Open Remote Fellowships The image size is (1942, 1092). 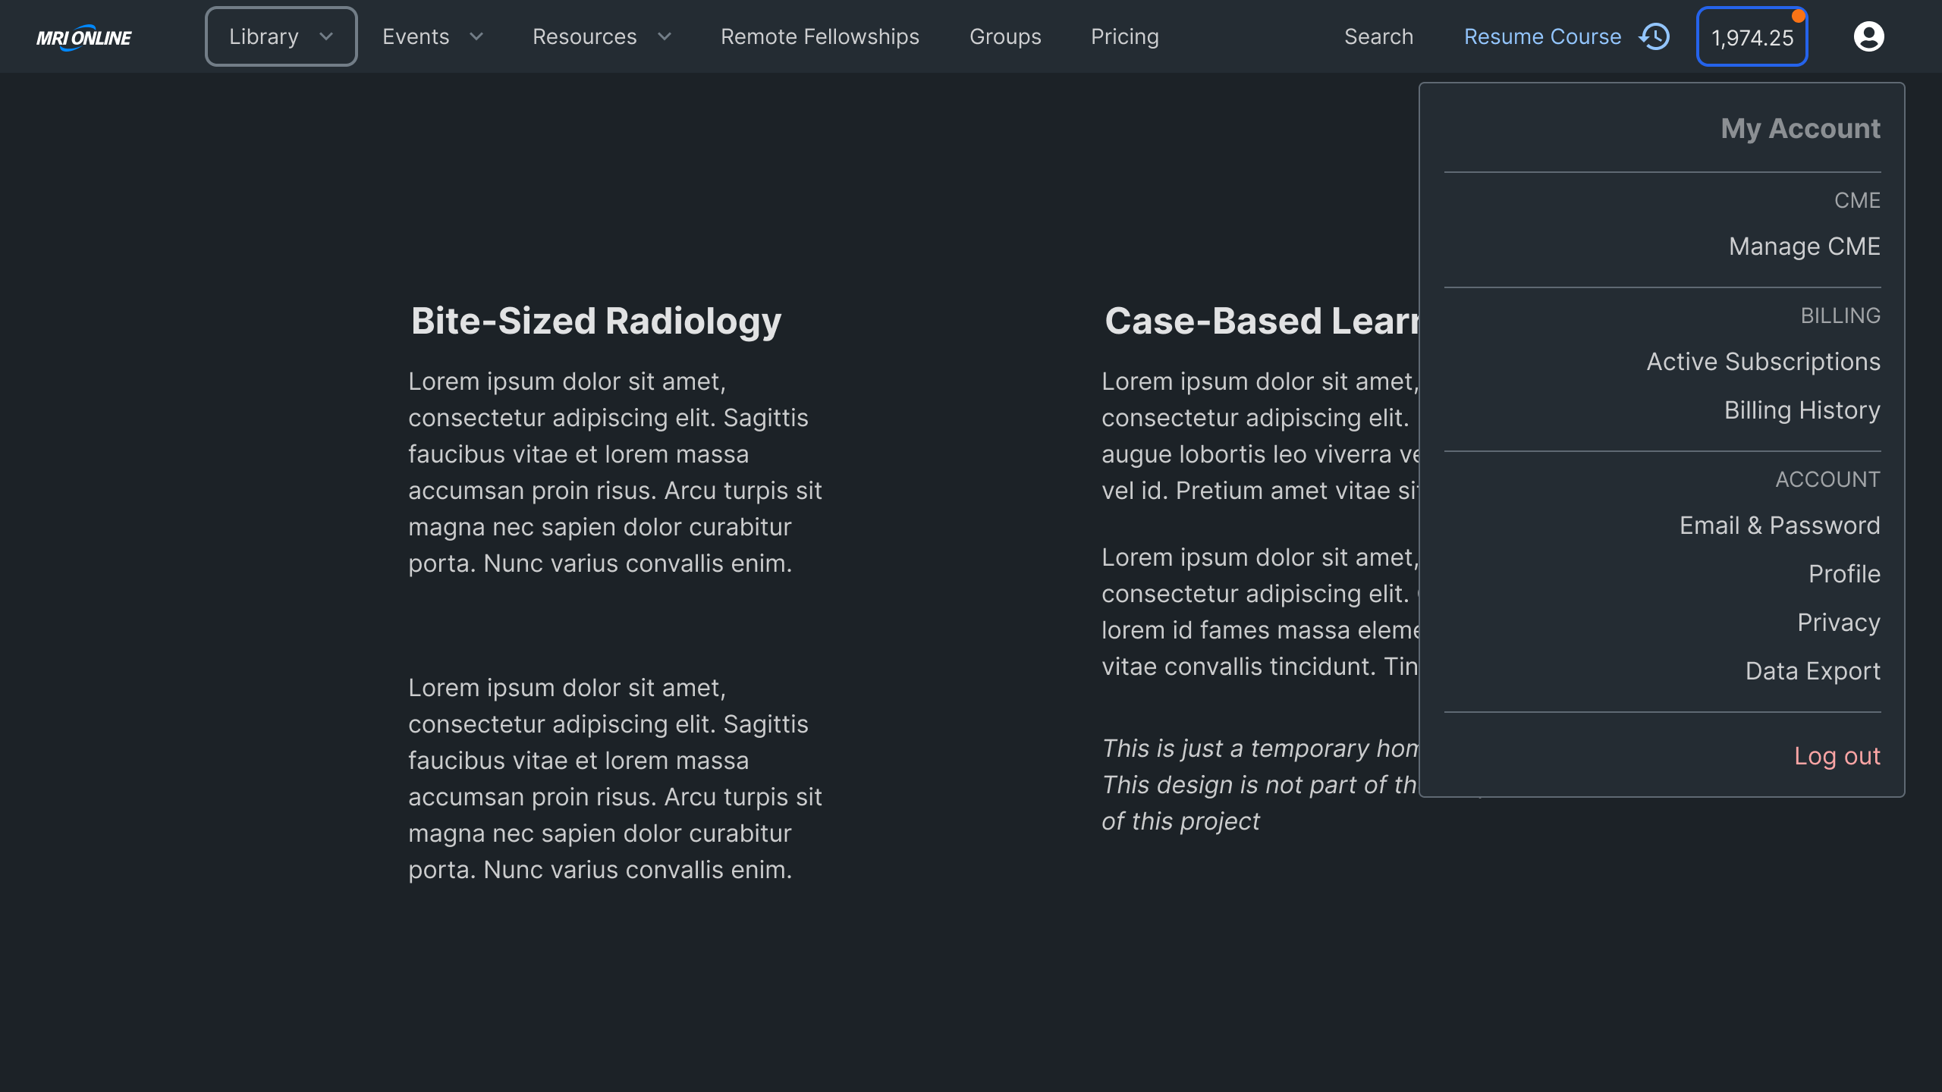(820, 36)
